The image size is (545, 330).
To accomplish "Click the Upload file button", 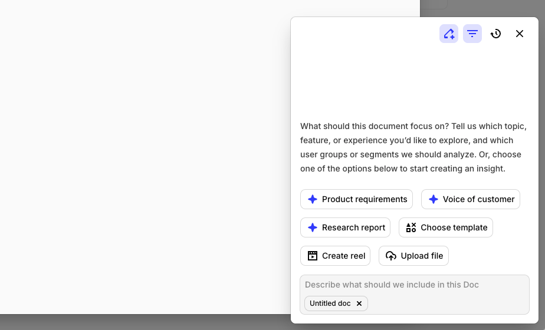I will [x=413, y=256].
